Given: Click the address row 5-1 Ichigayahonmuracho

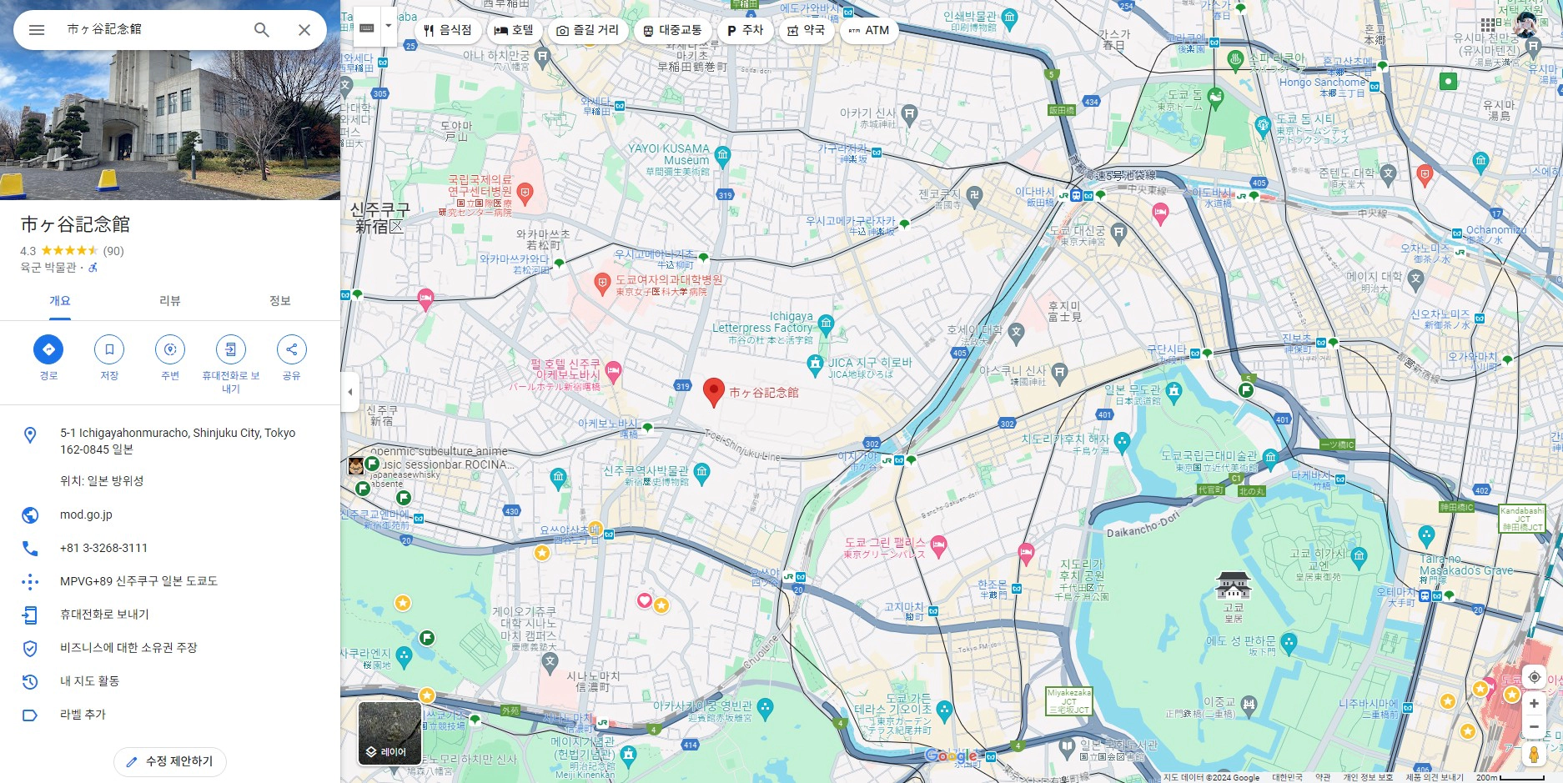Looking at the screenshot, I should pyautogui.click(x=170, y=441).
